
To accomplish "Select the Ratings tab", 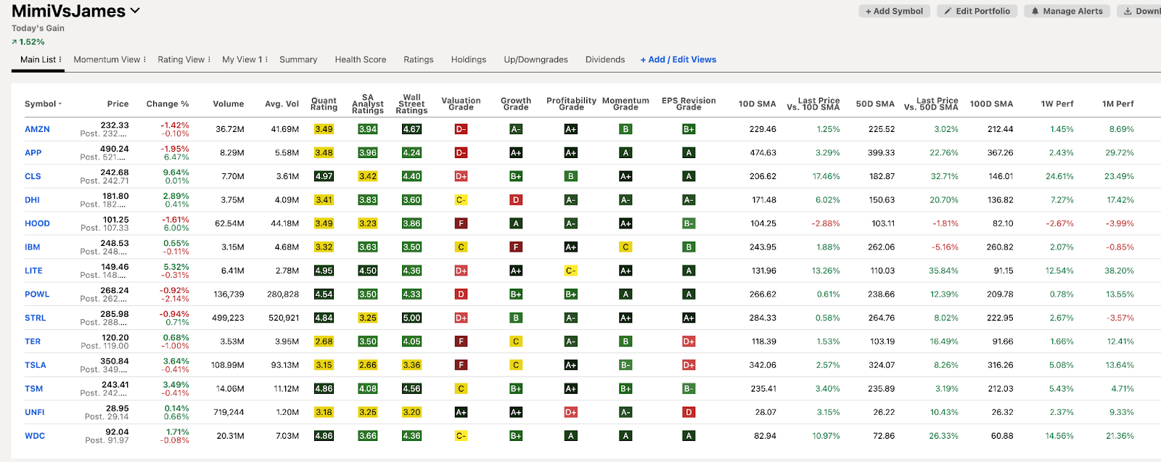I will tap(419, 59).
